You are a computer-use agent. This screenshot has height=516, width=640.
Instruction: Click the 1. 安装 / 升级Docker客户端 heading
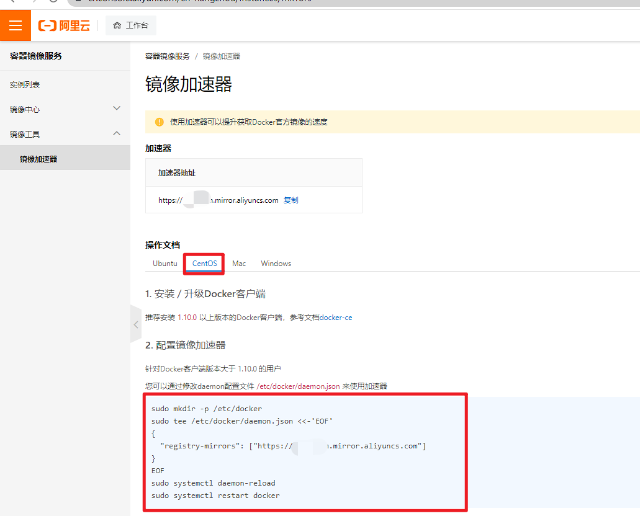pyautogui.click(x=205, y=294)
